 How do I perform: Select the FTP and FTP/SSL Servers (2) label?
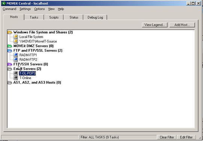click(38, 51)
